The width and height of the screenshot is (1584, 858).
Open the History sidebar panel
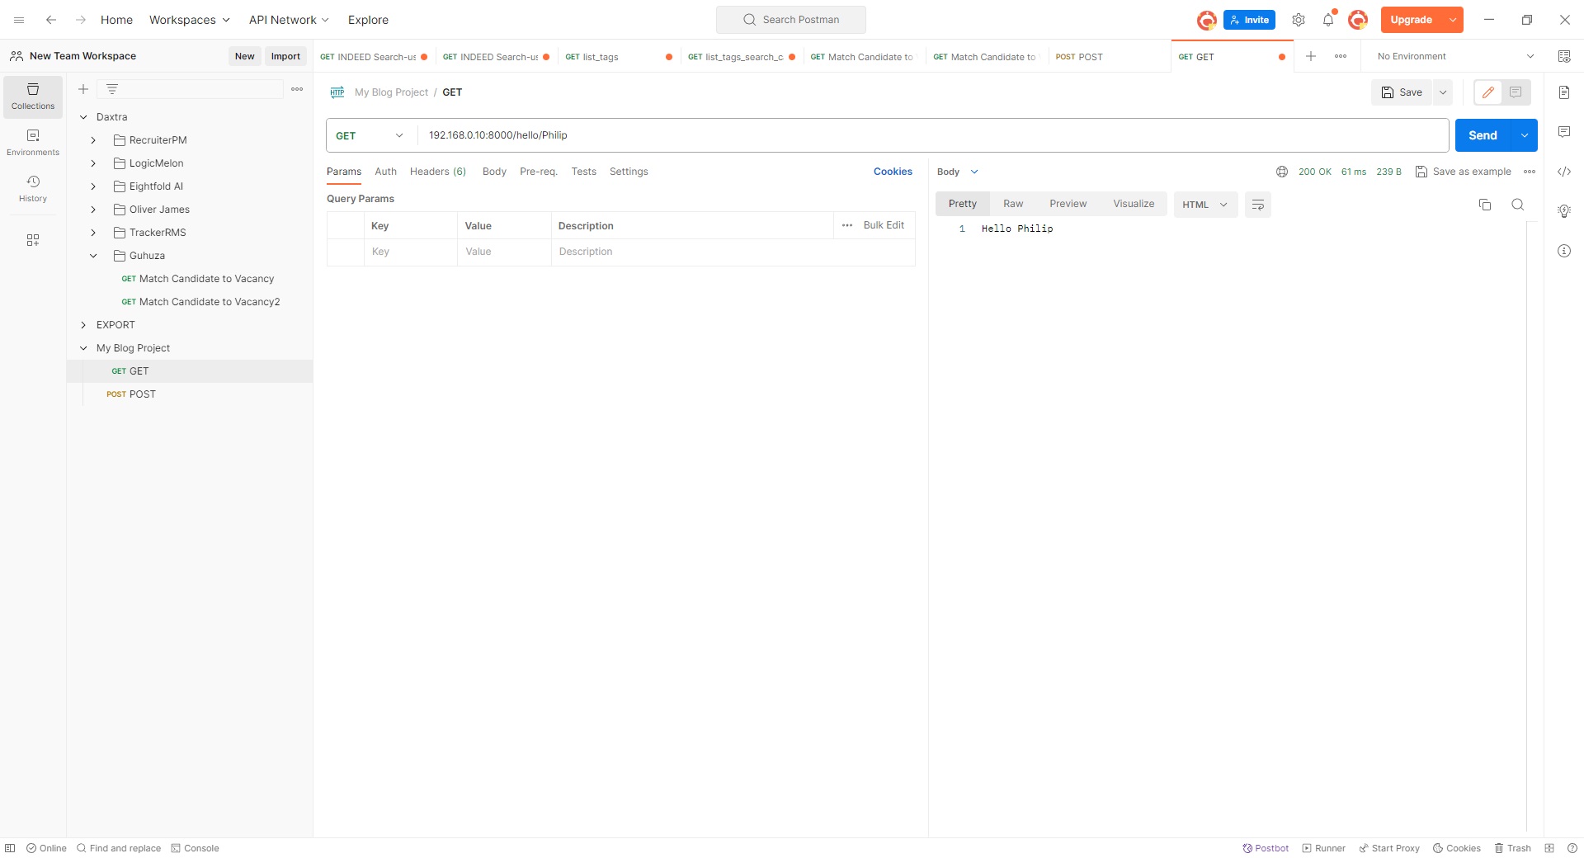coord(33,189)
